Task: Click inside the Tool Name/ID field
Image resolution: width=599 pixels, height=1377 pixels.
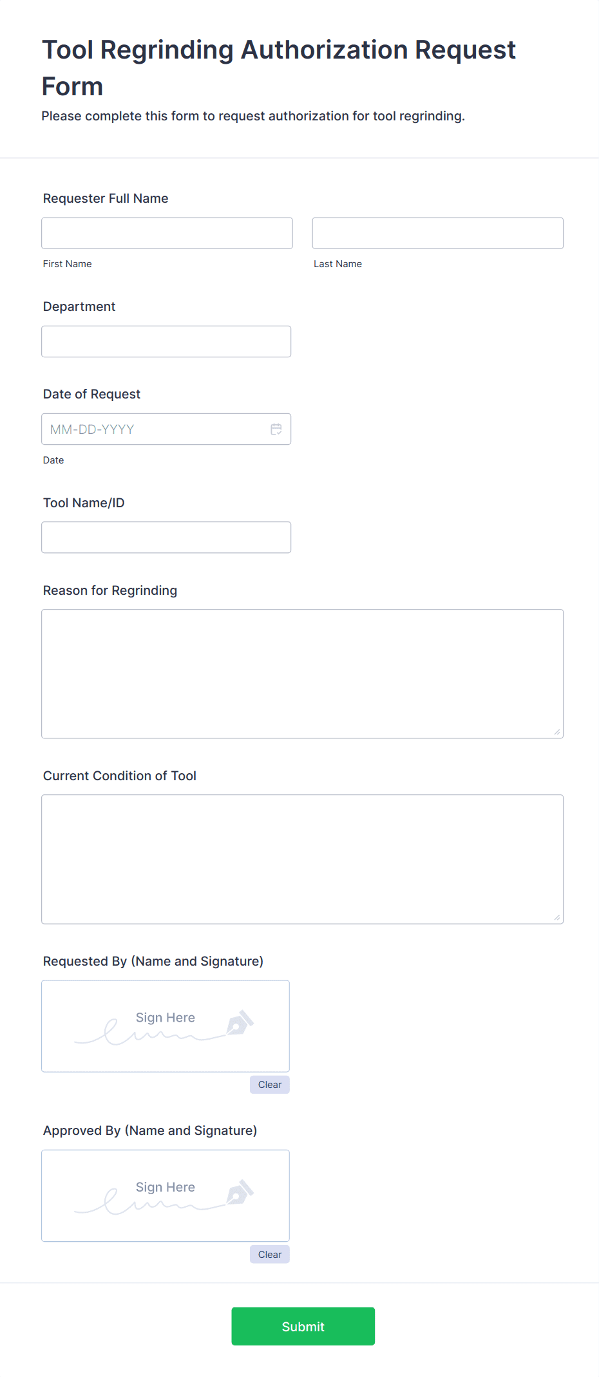Action: (166, 537)
